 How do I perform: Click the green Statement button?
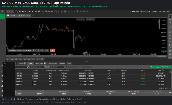click(x=165, y=67)
